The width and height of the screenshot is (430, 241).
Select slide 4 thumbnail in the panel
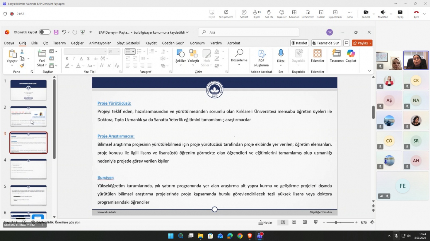28,169
